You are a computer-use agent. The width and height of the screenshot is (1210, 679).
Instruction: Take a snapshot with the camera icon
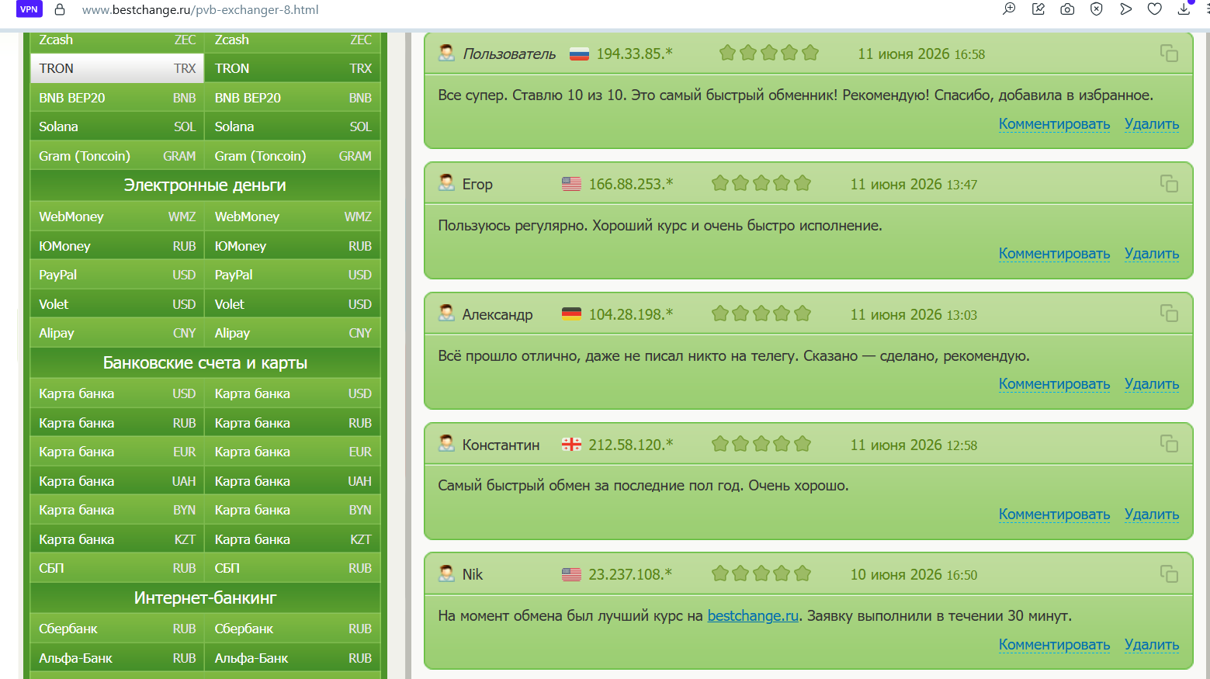coord(1067,9)
